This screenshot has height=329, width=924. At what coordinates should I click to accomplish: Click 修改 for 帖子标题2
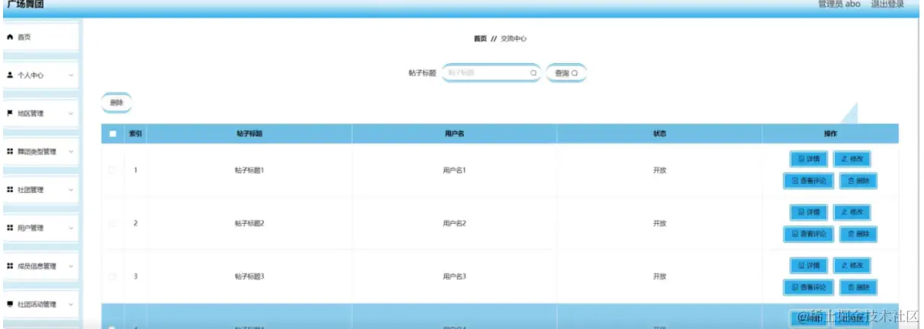pos(852,212)
